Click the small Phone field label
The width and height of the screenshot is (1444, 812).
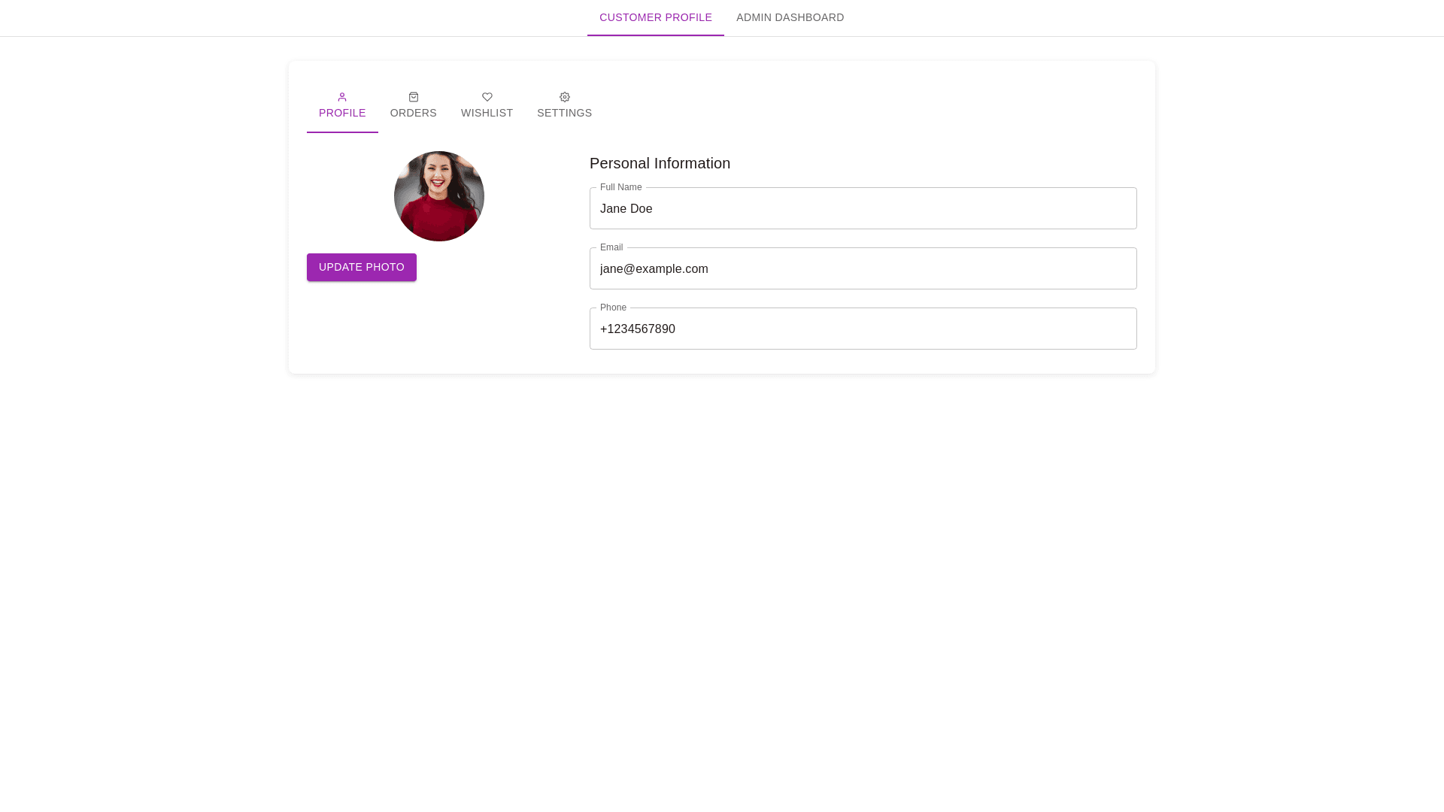pyautogui.click(x=613, y=308)
